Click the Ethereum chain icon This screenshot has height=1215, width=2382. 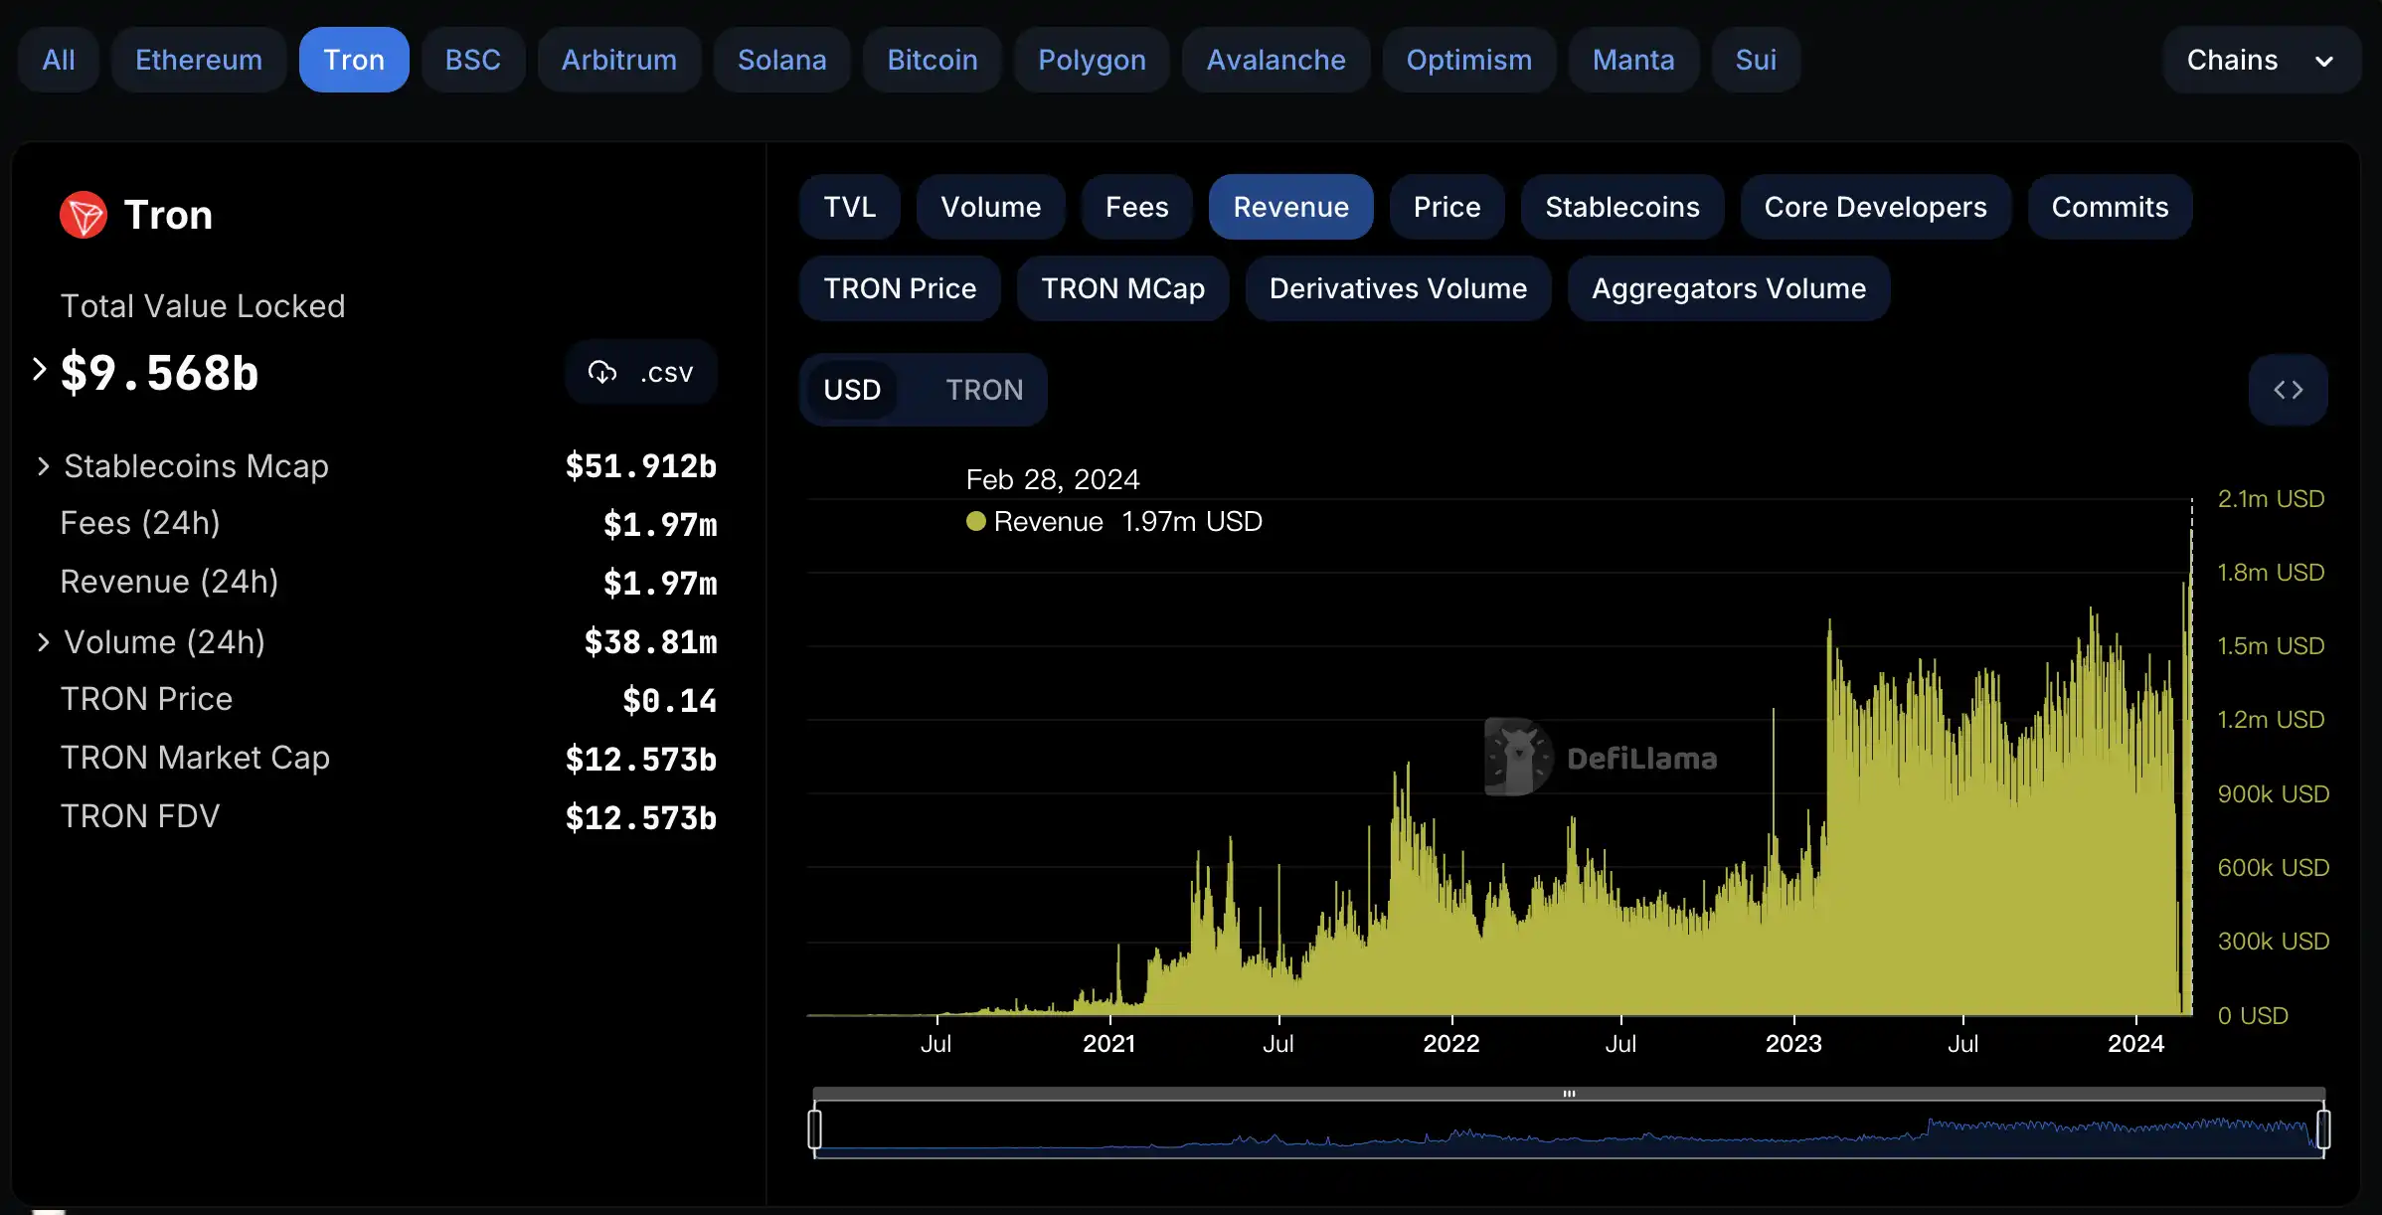pos(197,59)
